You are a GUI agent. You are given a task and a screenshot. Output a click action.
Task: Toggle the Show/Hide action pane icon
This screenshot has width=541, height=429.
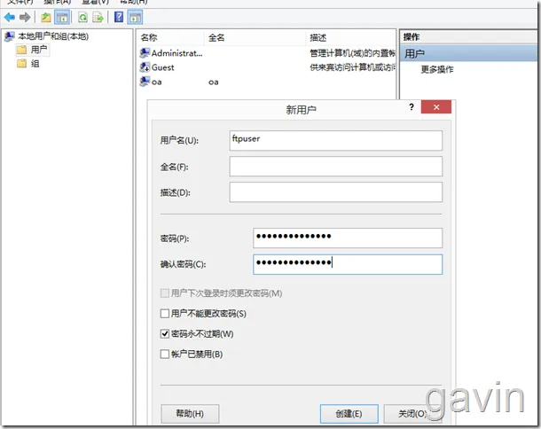coord(135,17)
